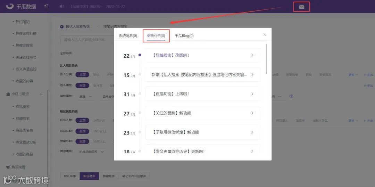Screen dimensions: 375x187
Task: Click the timeline dot for 22 5月
Action: coord(140,55)
